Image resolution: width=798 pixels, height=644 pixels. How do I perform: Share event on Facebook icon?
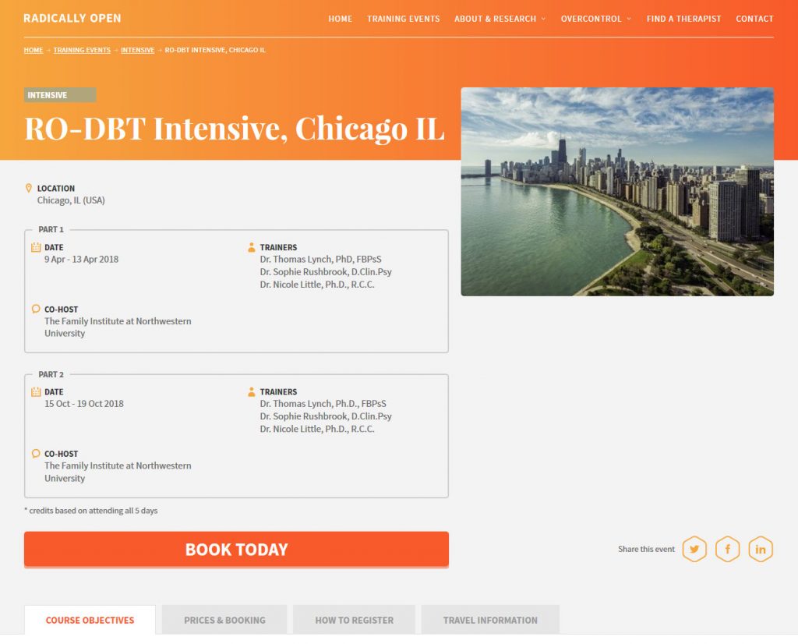pyautogui.click(x=727, y=549)
